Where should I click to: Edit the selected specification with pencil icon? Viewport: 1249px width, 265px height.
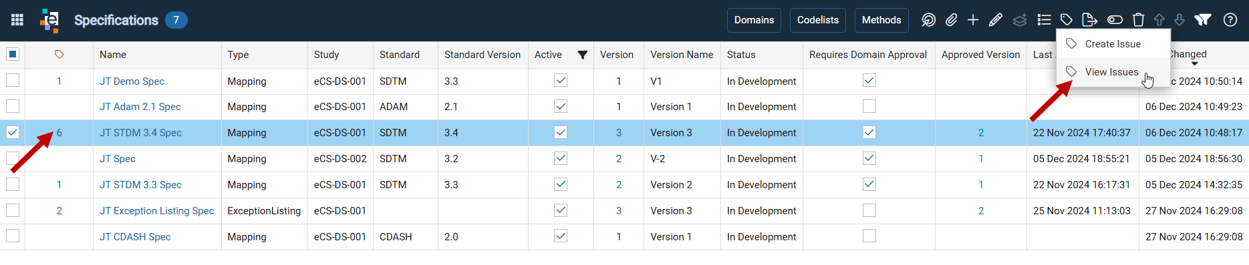coord(995,20)
